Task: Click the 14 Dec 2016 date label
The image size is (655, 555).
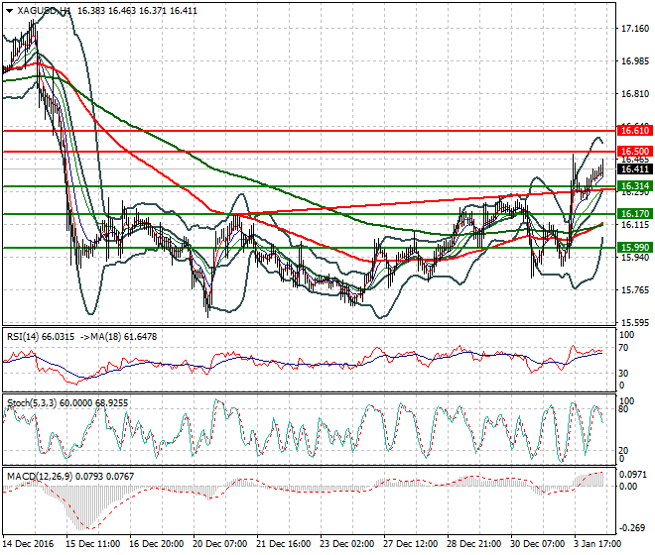Action: click(29, 544)
